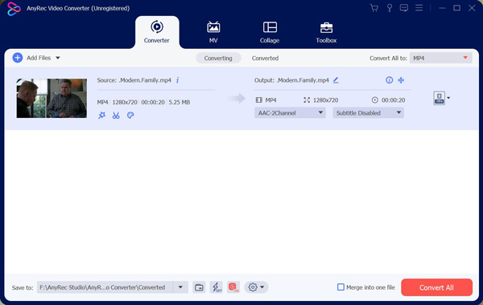Open the output folder icon
The image size is (483, 305).
199,287
